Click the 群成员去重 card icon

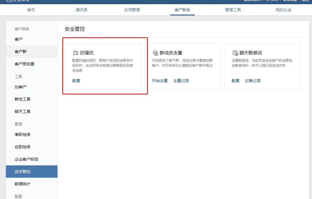click(x=155, y=52)
